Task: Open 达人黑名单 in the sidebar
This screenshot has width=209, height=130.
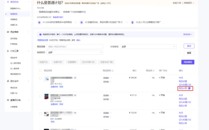Action: pyautogui.click(x=15, y=69)
